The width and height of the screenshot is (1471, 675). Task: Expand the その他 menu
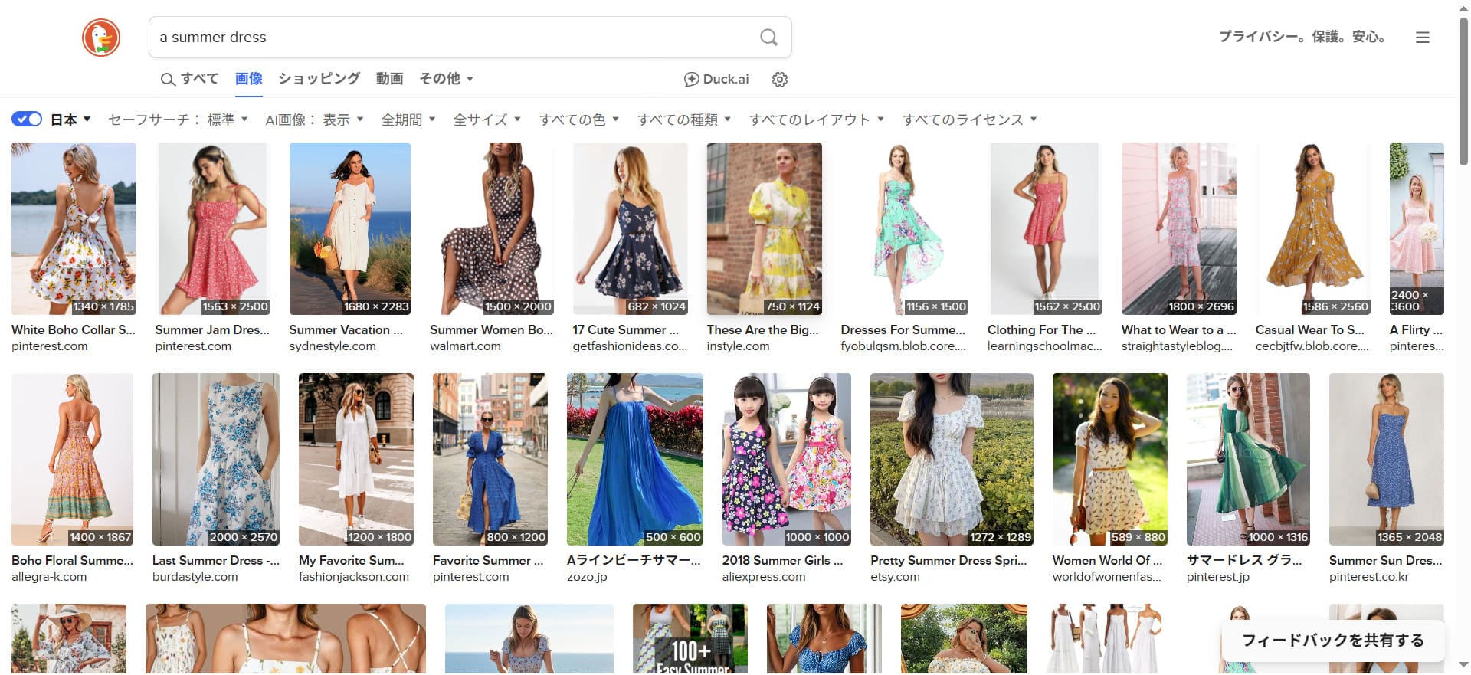pyautogui.click(x=446, y=79)
